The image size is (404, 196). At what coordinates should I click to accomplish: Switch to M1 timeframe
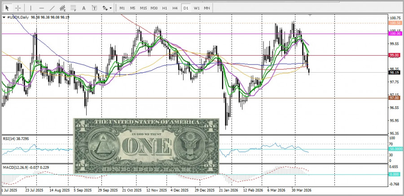click(122, 8)
